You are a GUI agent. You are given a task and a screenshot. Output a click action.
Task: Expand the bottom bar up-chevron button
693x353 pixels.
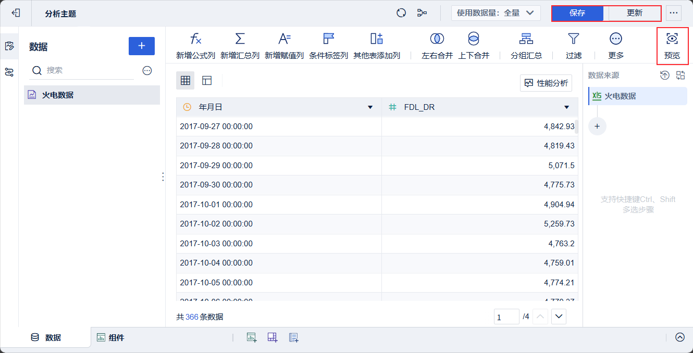click(x=680, y=337)
